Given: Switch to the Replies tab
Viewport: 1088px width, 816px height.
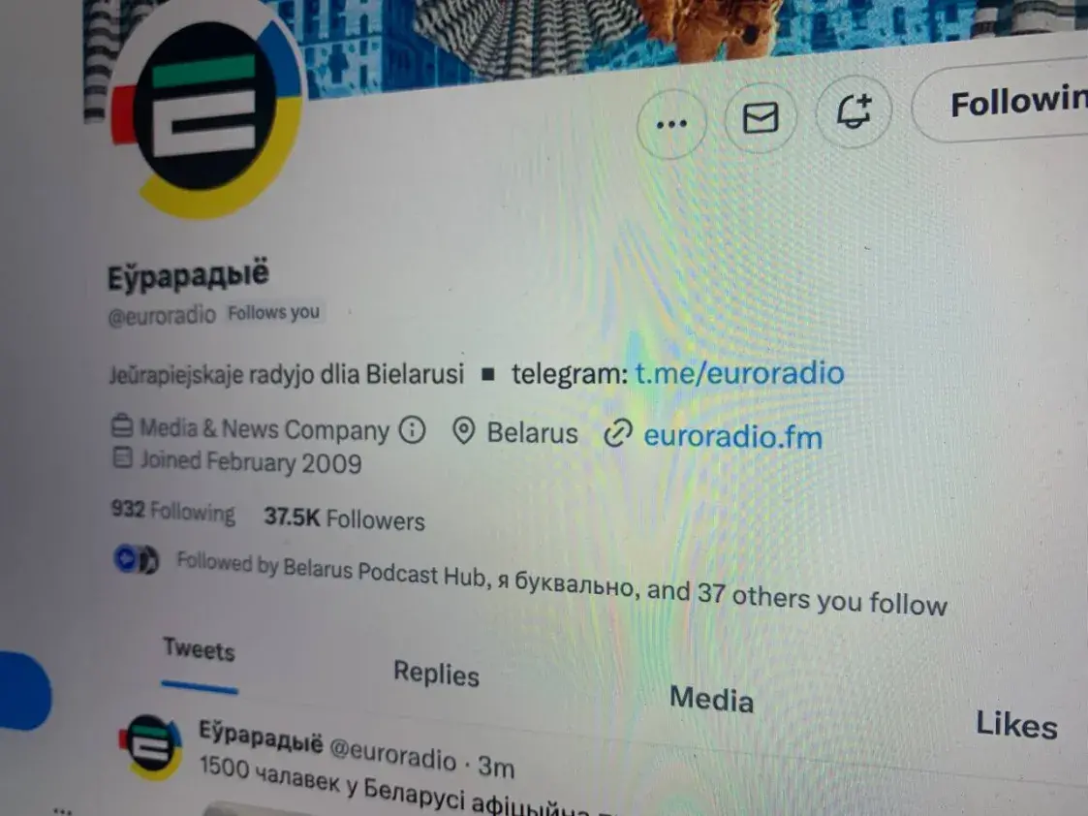Looking at the screenshot, I should 436,674.
